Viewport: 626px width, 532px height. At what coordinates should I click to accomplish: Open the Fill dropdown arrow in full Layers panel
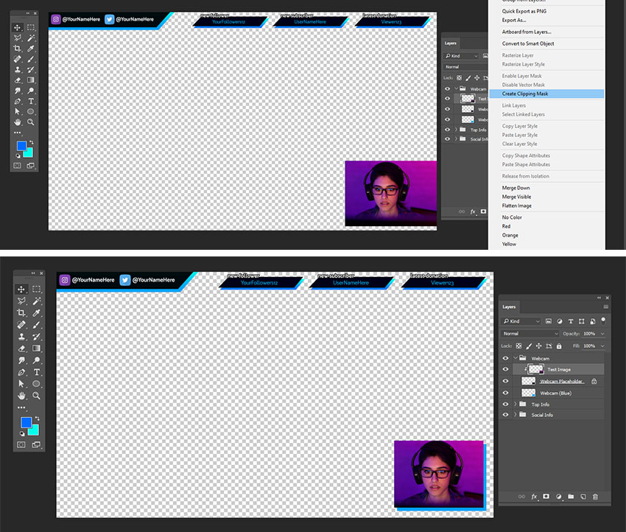[x=602, y=346]
